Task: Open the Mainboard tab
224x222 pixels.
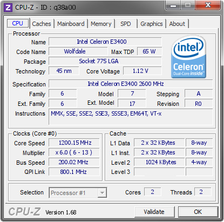Action: (71, 24)
